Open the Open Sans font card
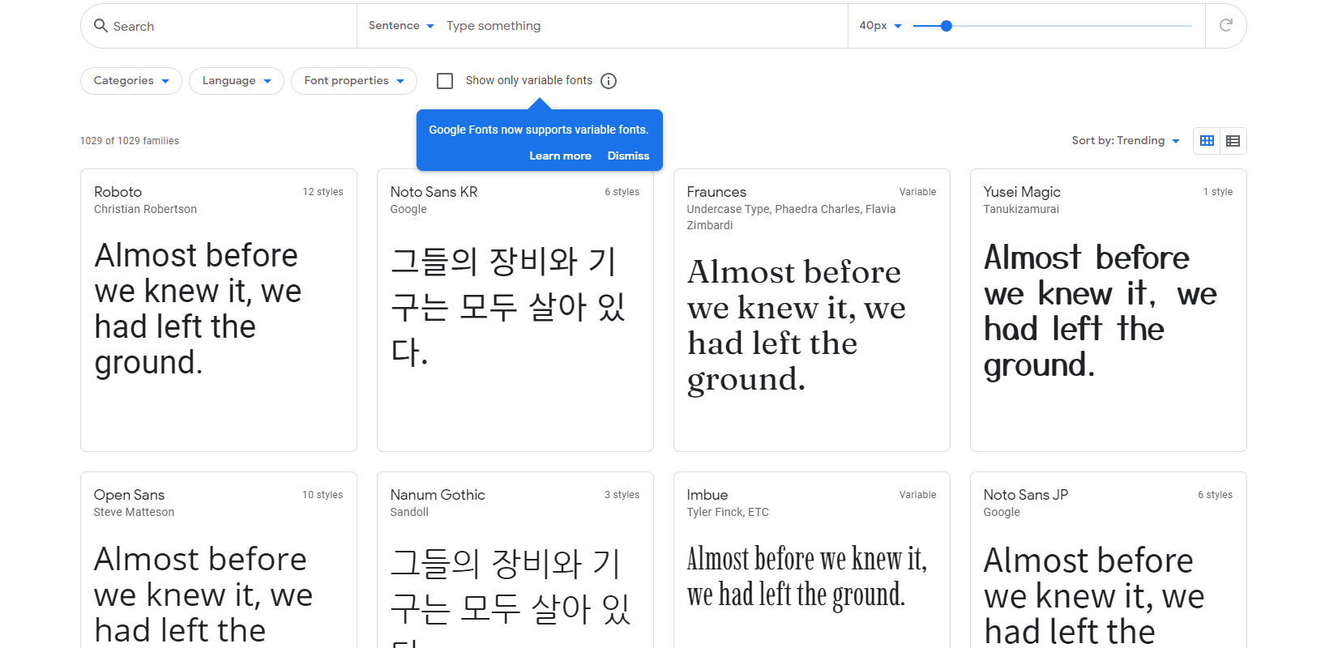 (x=219, y=560)
